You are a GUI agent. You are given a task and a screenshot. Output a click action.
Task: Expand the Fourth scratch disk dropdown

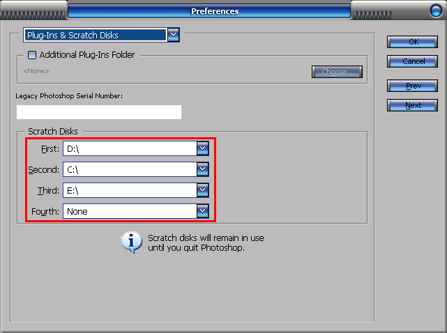coord(136,211)
